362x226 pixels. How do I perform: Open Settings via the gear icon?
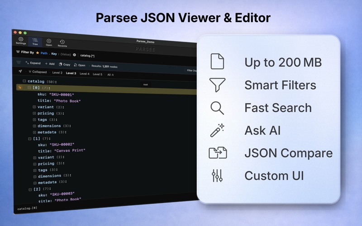tap(21, 41)
